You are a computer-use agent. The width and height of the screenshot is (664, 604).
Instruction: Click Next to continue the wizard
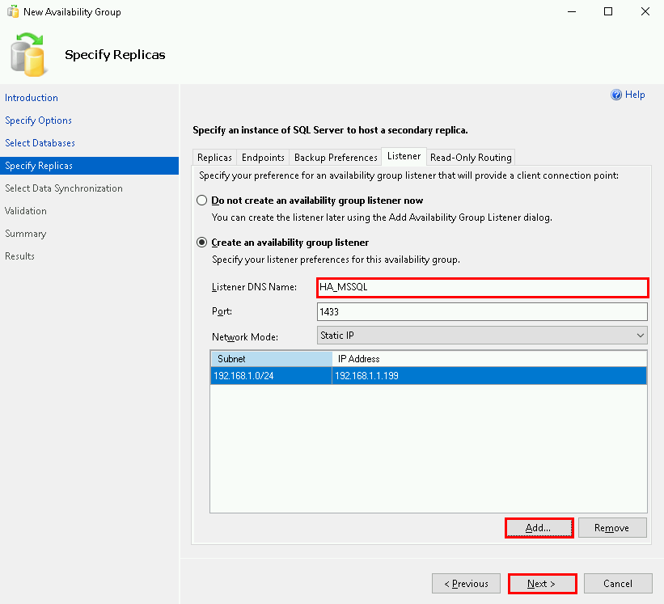pyautogui.click(x=542, y=584)
